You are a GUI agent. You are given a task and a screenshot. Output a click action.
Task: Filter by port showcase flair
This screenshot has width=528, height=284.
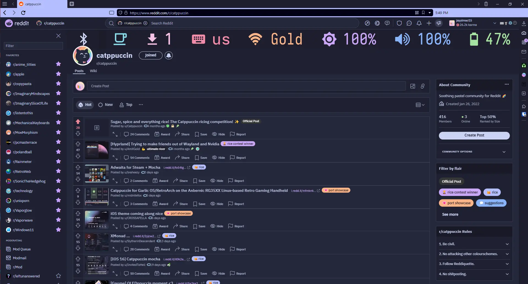[456, 203]
